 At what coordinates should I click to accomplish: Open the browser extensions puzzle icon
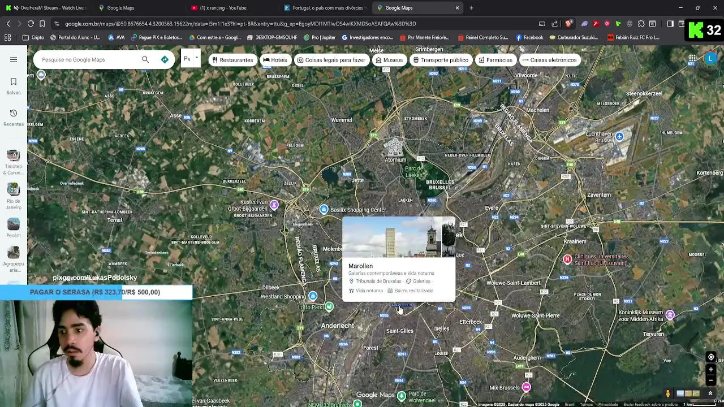(x=641, y=24)
